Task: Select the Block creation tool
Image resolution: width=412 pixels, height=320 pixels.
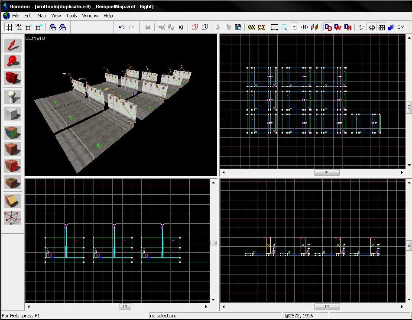Action: point(13,114)
